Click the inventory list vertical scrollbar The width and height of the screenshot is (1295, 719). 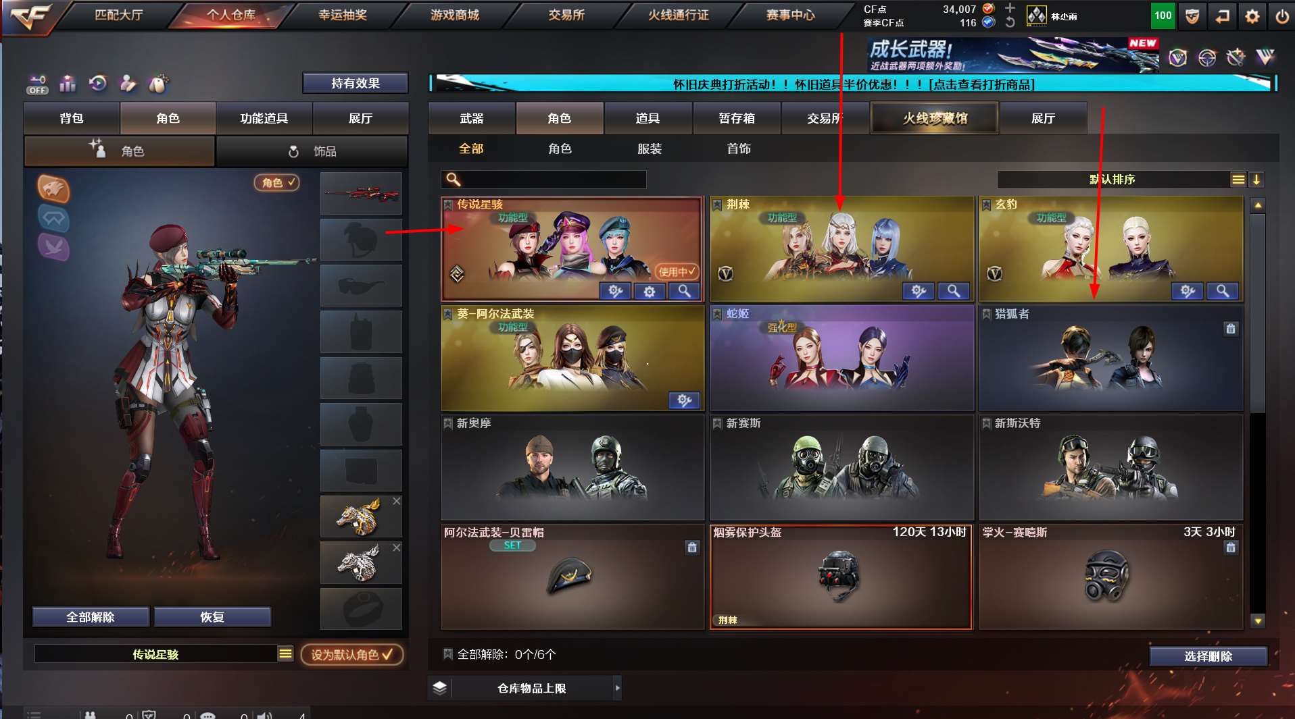point(1257,412)
